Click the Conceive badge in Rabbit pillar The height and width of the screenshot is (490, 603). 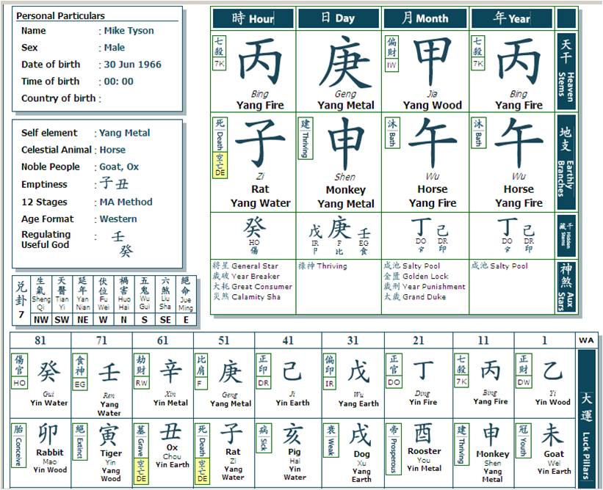click(x=18, y=445)
